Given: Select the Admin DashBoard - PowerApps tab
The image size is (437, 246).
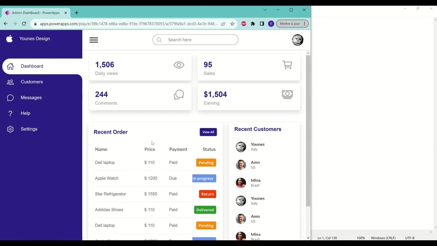Looking at the screenshot, I should click(x=36, y=13).
